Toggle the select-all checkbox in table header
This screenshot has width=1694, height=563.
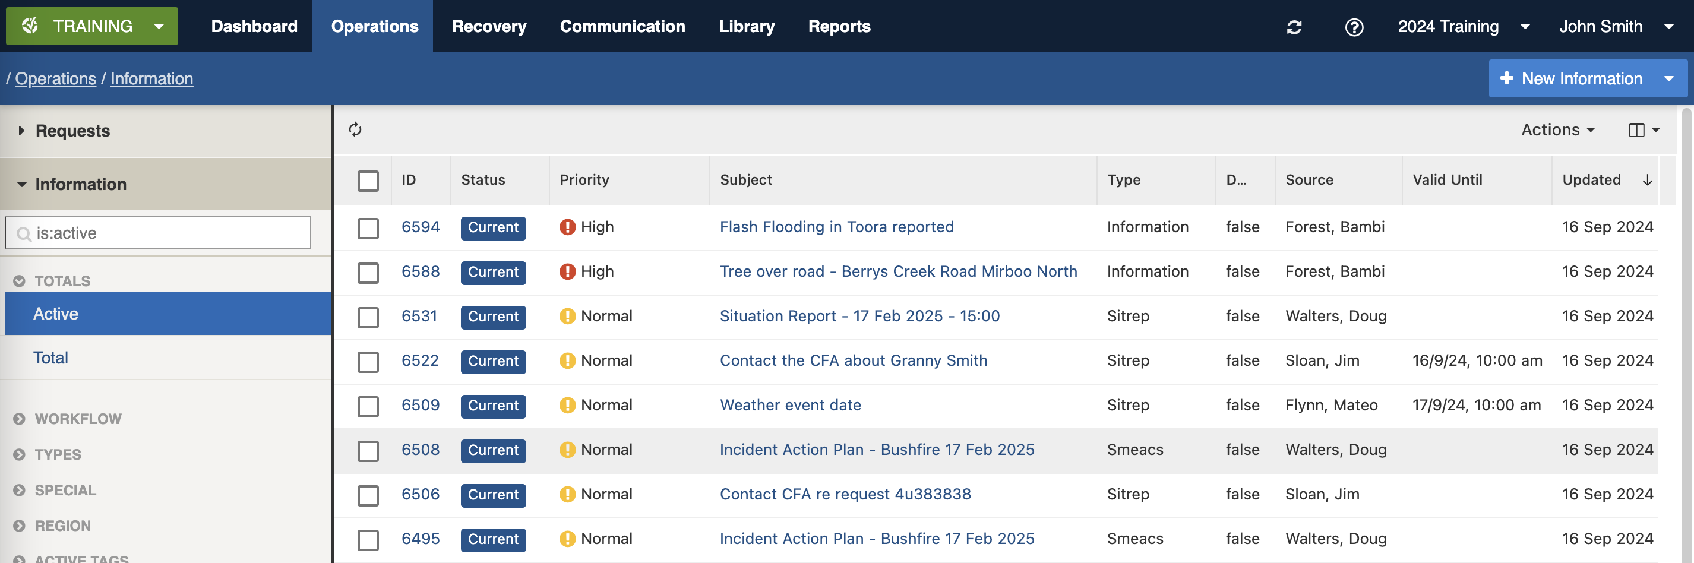[x=368, y=181]
